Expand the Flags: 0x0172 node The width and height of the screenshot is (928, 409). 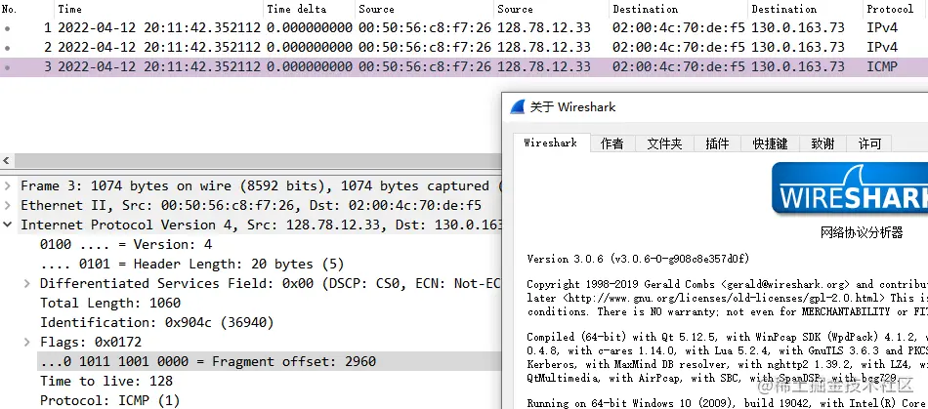pos(26,343)
